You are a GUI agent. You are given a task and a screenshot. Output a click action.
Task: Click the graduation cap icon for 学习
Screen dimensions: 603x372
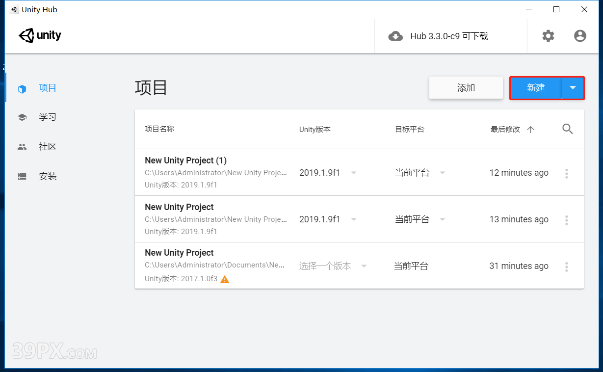pyautogui.click(x=22, y=117)
